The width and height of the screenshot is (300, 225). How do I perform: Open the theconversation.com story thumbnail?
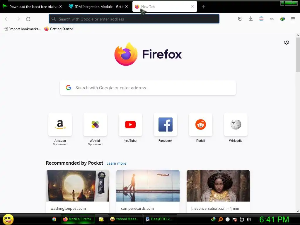pyautogui.click(x=218, y=185)
